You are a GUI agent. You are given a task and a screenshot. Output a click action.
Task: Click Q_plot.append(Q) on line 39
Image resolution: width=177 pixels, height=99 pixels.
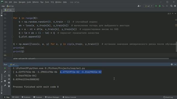tap(30, 37)
